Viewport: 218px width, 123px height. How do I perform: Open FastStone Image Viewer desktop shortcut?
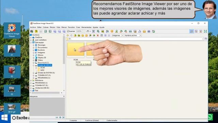coord(12,30)
